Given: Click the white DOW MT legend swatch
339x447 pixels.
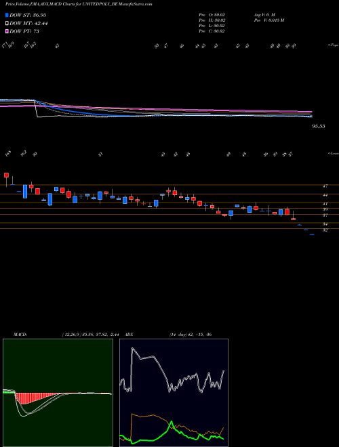Looking at the screenshot, I should (x=7, y=23).
